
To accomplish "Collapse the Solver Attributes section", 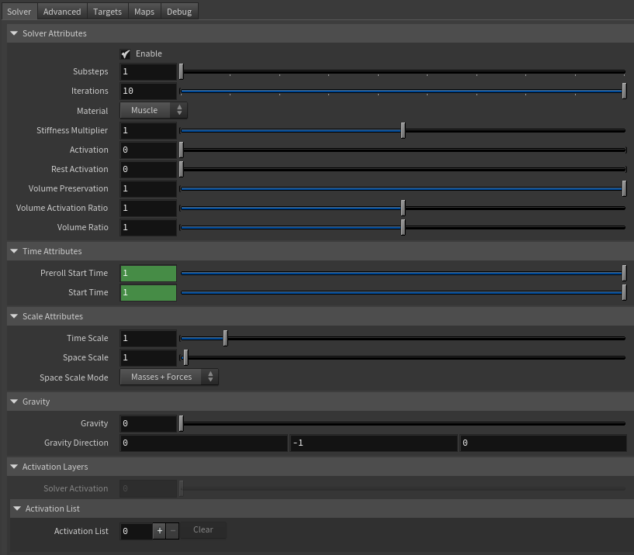I will (x=13, y=33).
